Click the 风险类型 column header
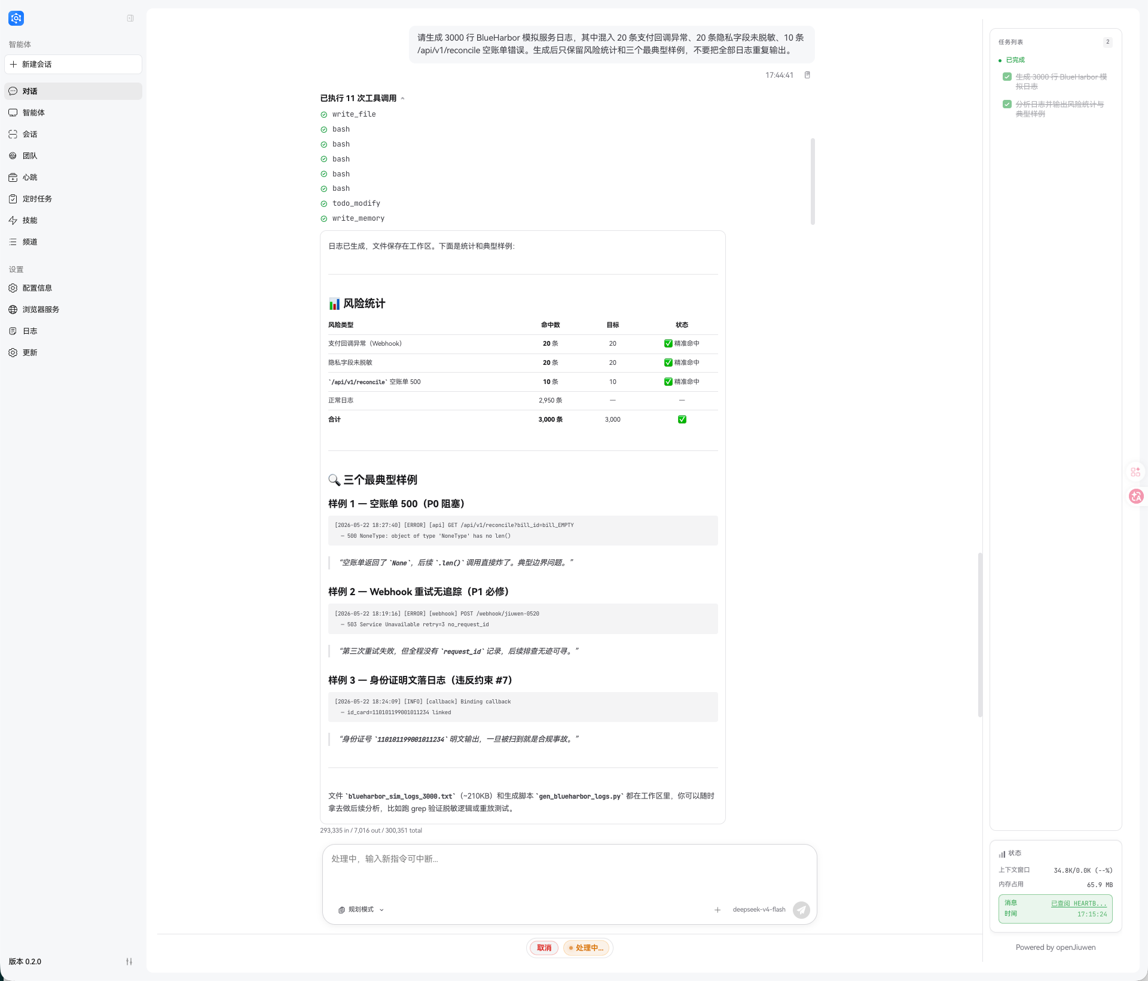 coord(341,325)
